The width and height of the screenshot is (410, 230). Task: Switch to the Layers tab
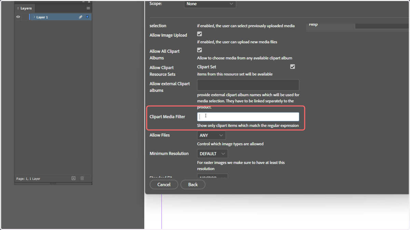[x=25, y=8]
